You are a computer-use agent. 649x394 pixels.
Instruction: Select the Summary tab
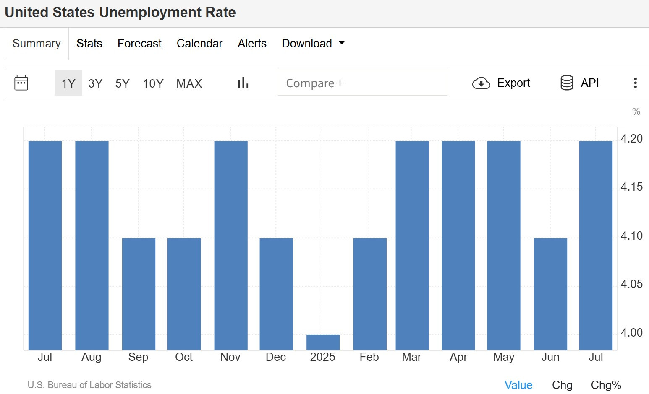[x=37, y=43]
